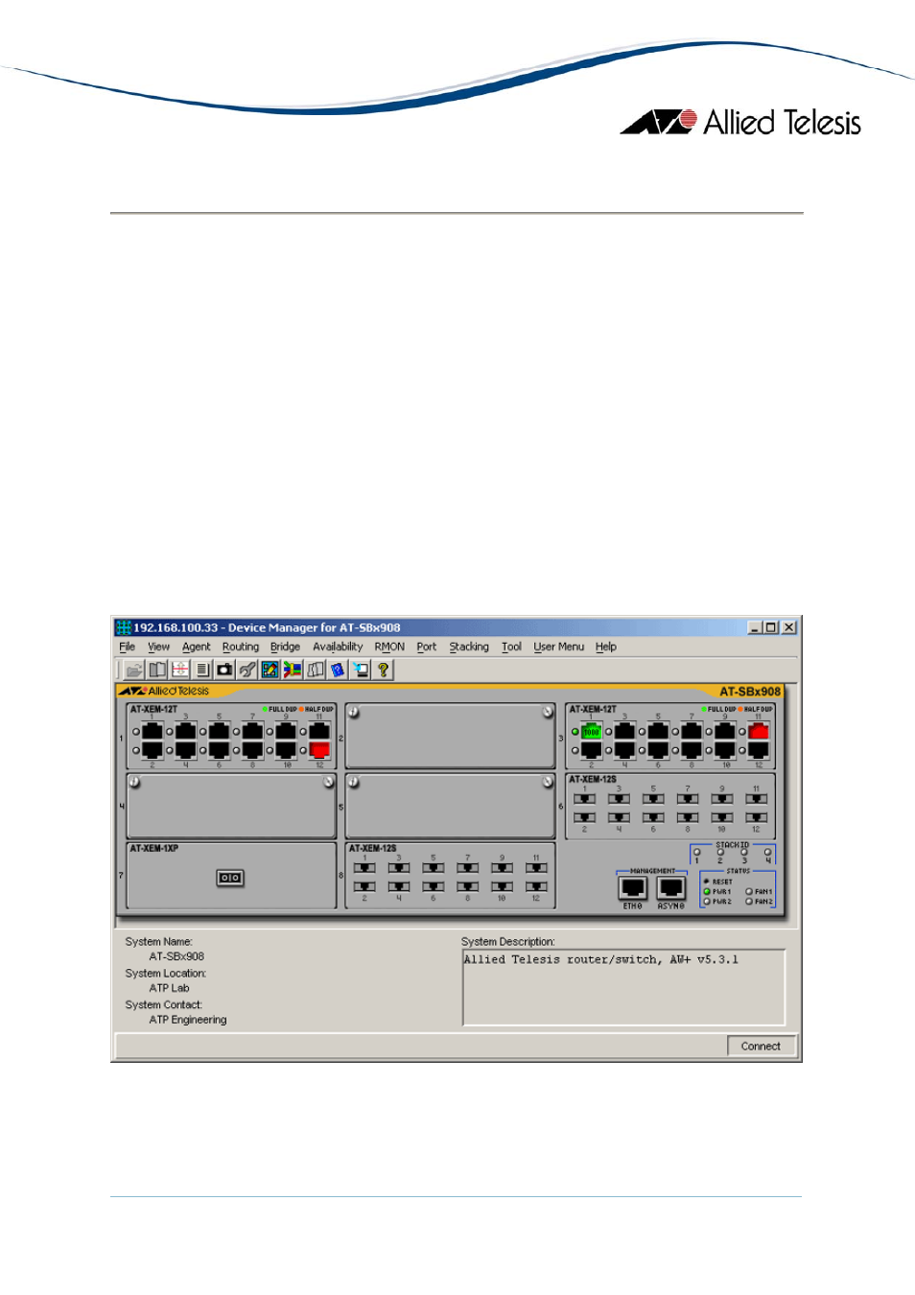
Task: Open the RMON menu
Action: click(389, 647)
